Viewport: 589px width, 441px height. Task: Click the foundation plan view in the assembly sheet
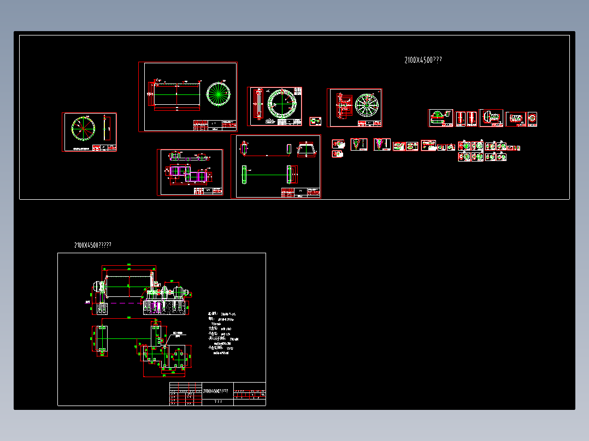coord(142,347)
